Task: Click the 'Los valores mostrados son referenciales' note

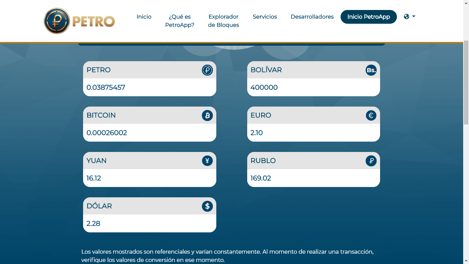Action: (x=227, y=256)
